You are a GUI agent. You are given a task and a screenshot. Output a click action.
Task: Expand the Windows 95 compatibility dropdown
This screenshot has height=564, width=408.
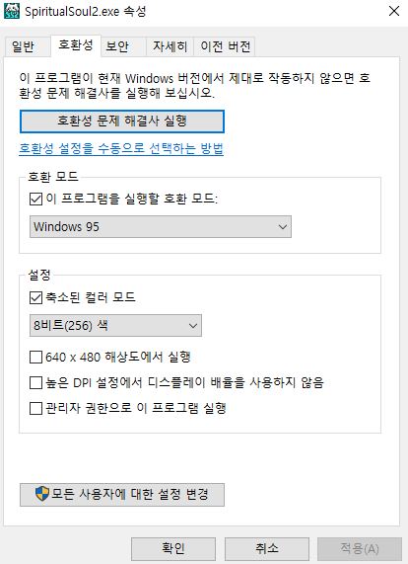(161, 226)
